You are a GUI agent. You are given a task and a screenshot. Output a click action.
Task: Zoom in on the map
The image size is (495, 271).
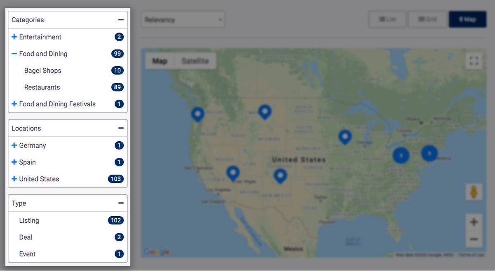click(x=474, y=222)
